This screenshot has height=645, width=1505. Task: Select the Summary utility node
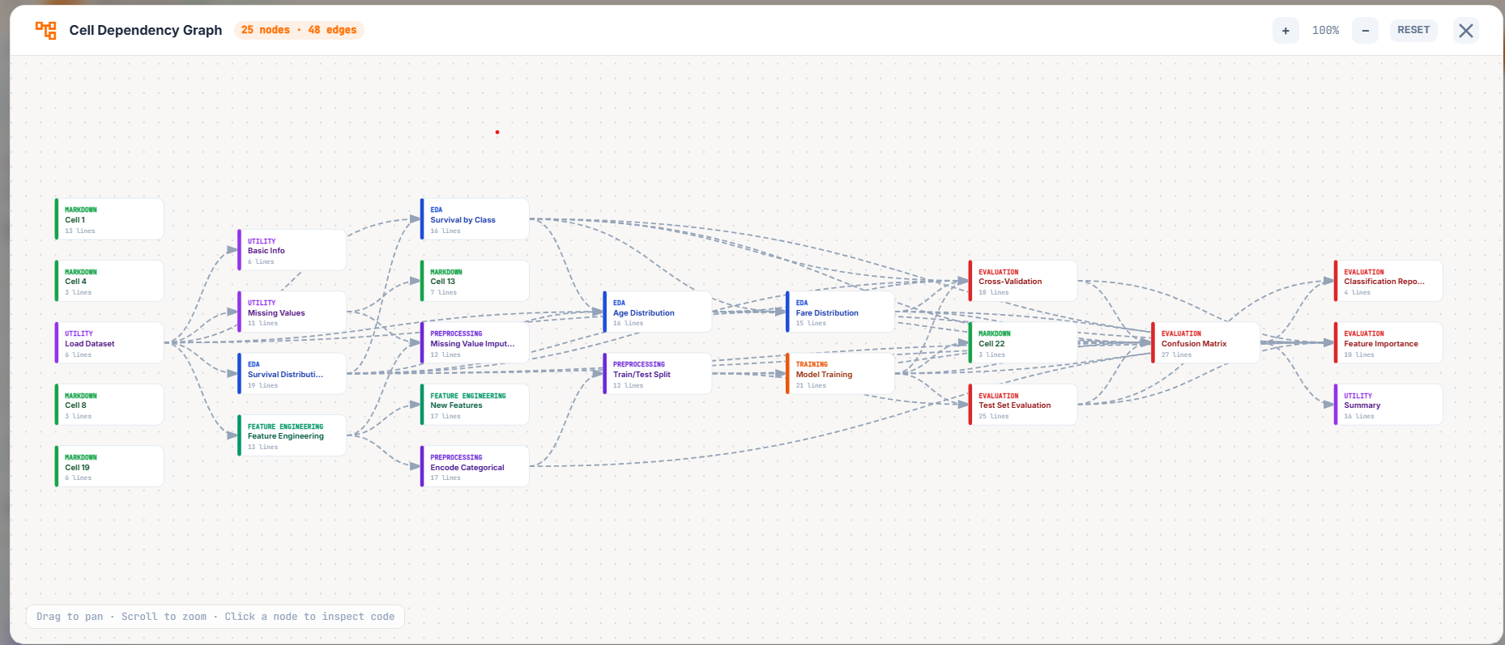coord(1388,405)
